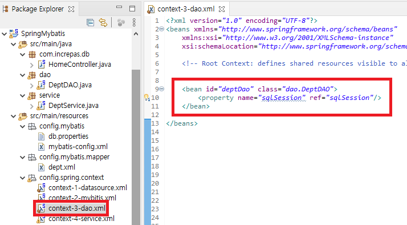Click the service package icon

pos(32,95)
